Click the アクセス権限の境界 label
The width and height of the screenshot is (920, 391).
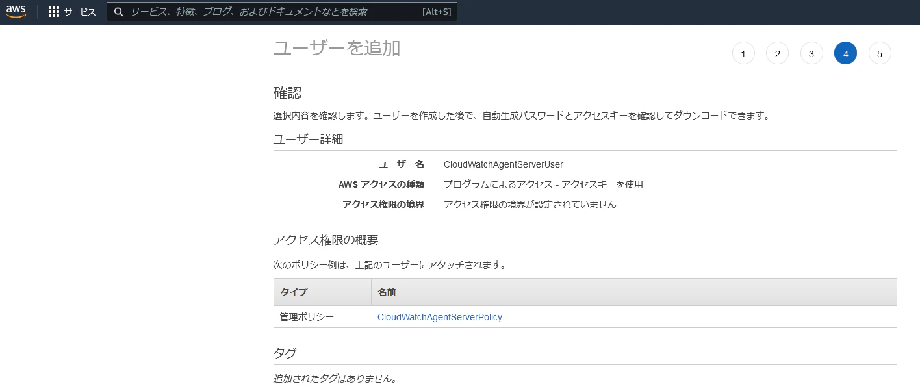coord(383,205)
